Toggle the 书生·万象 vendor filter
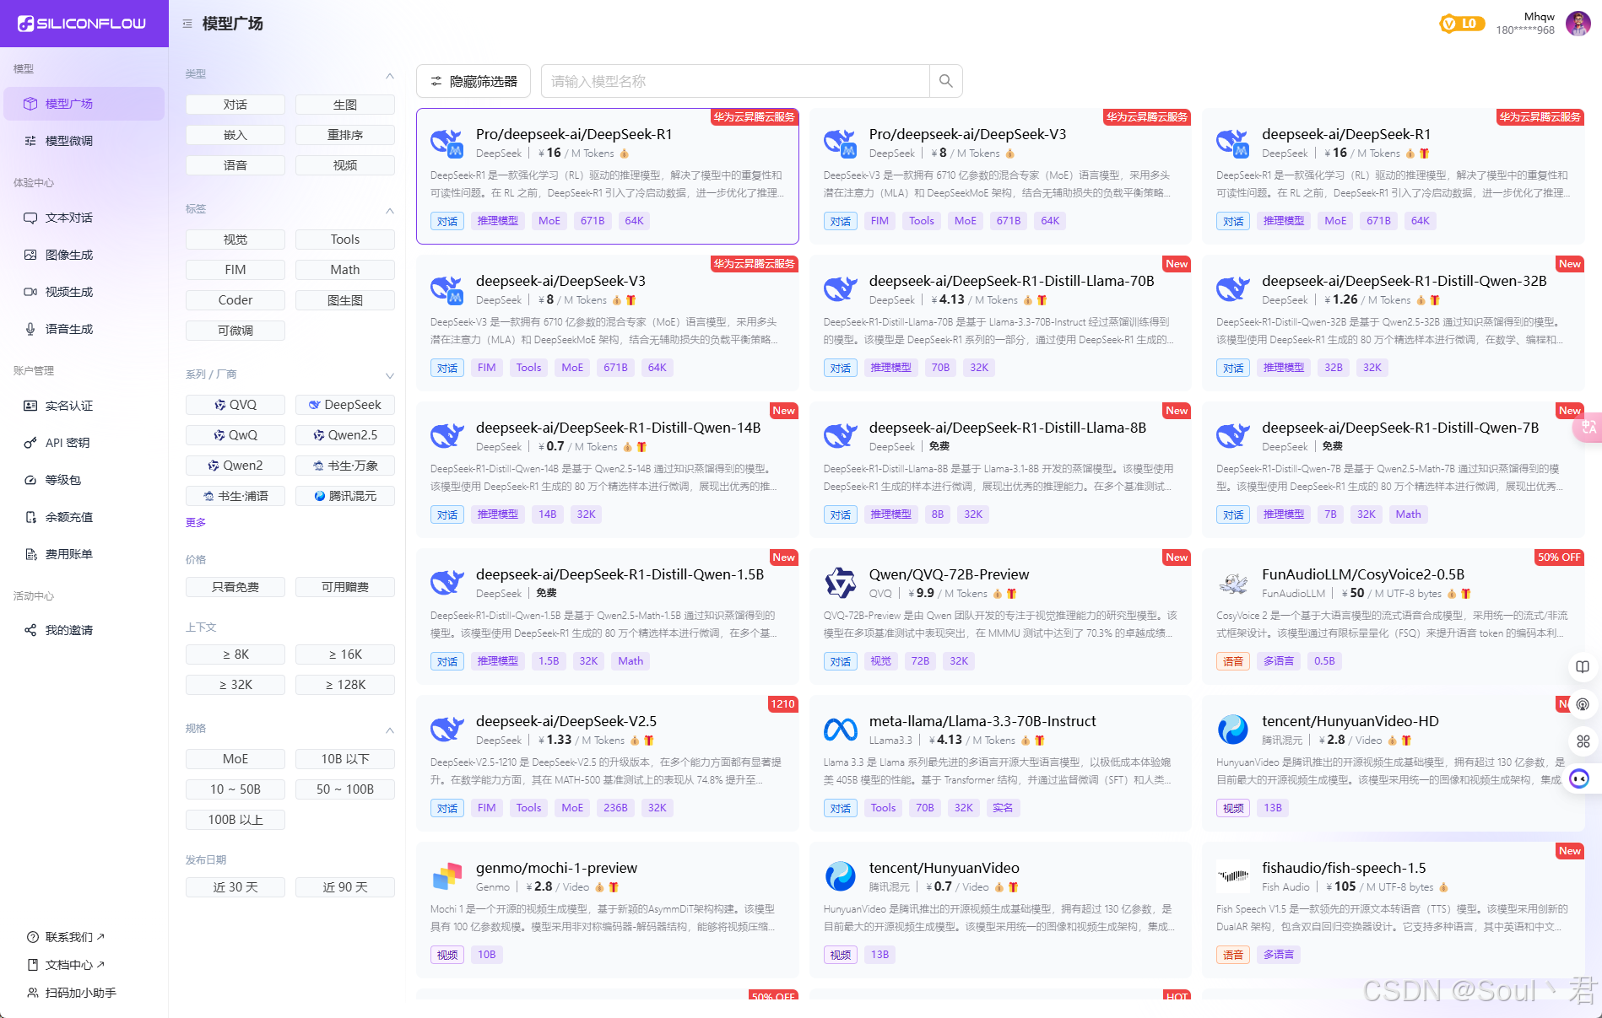The image size is (1602, 1018). [x=345, y=466]
